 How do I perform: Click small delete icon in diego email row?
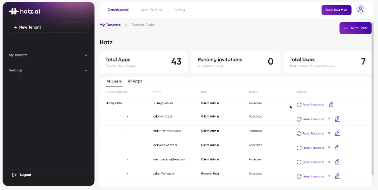click(329, 162)
